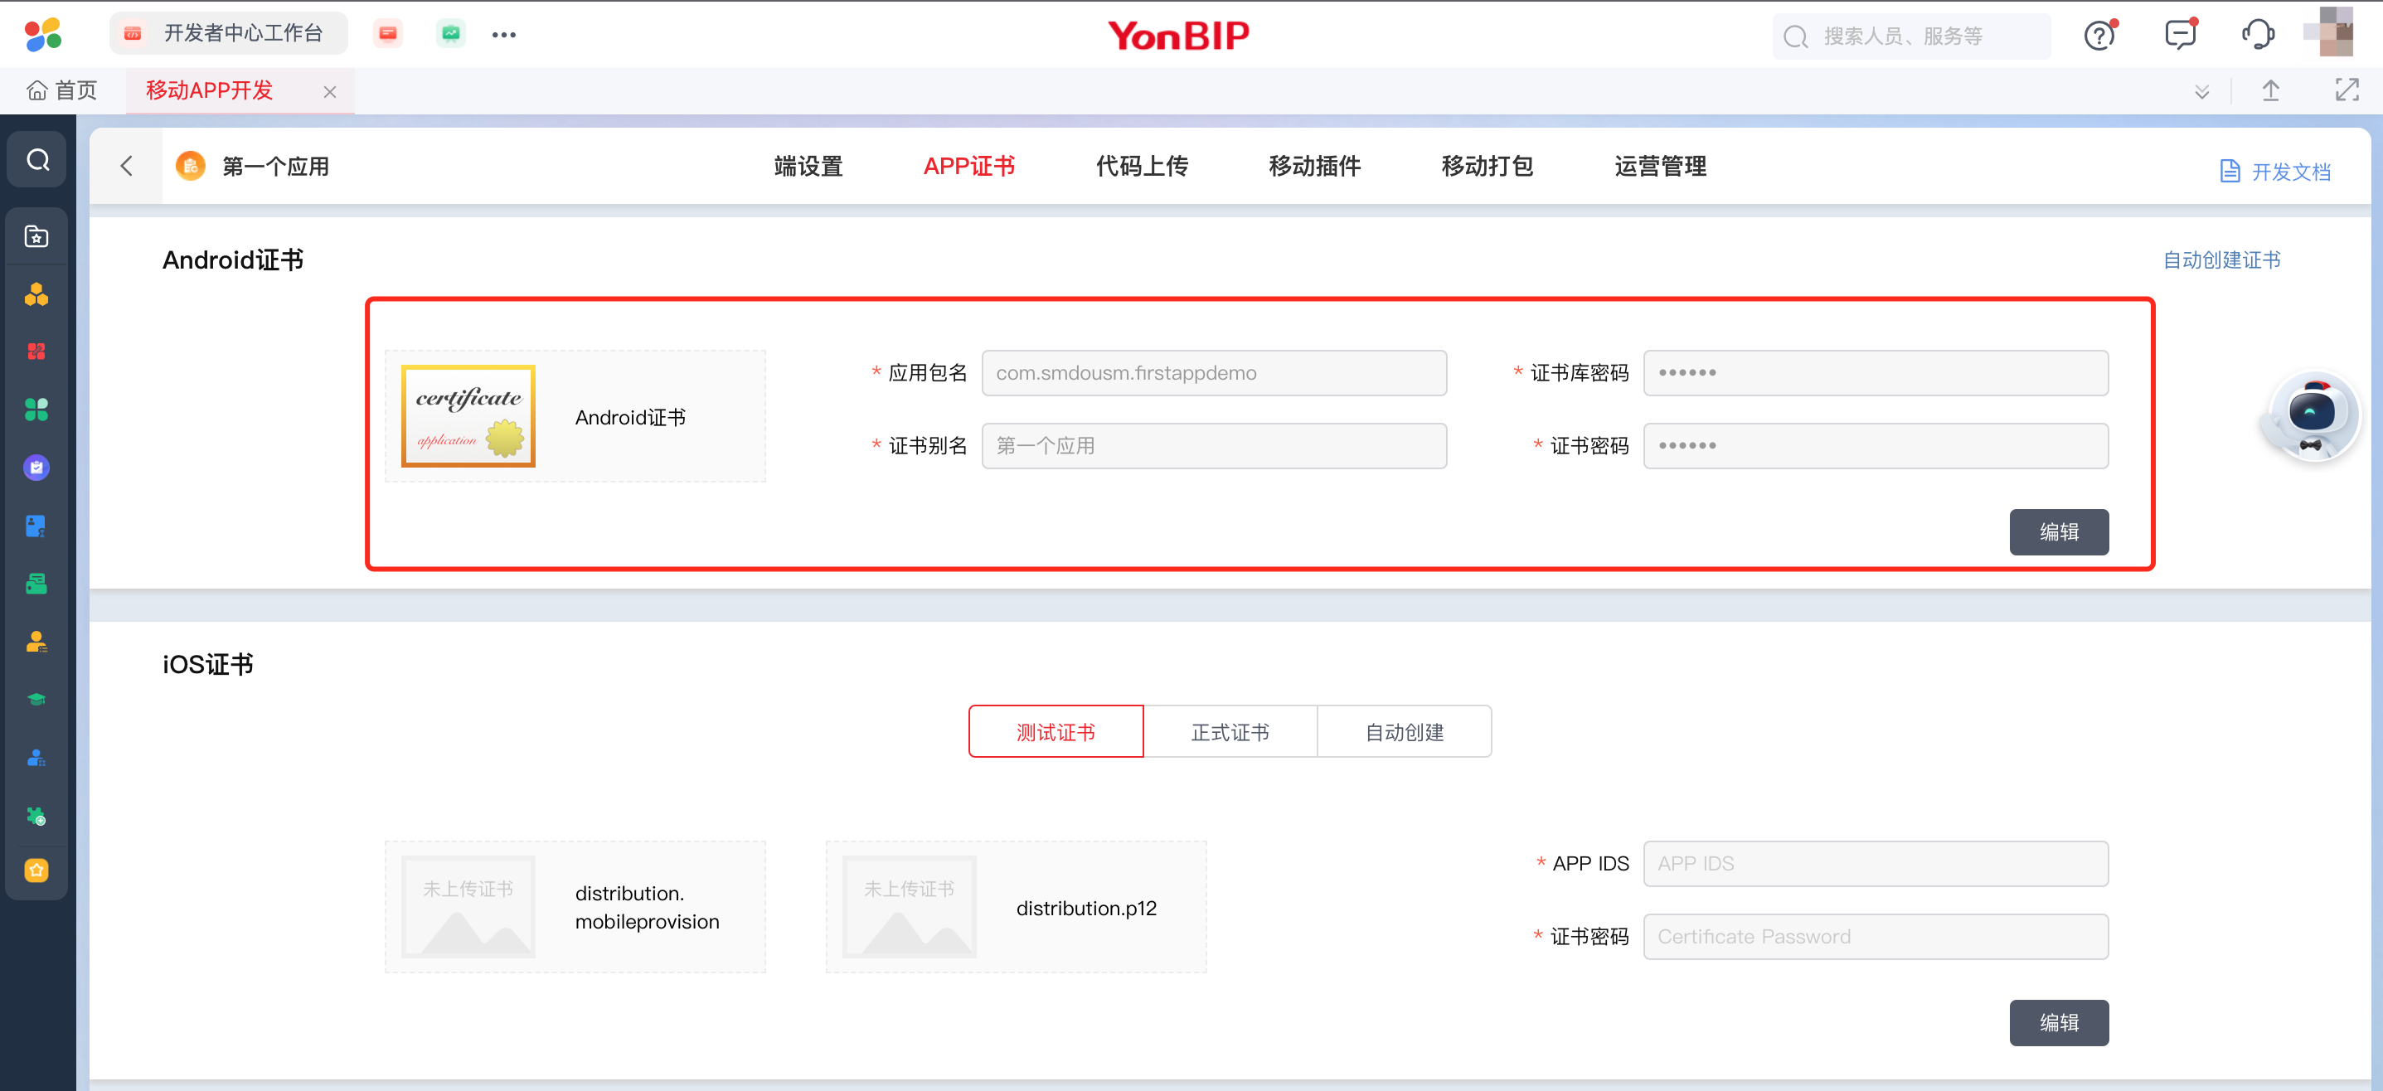Switch to 正式证书 certificate option
This screenshot has height=1091, width=2383.
[x=1230, y=732]
